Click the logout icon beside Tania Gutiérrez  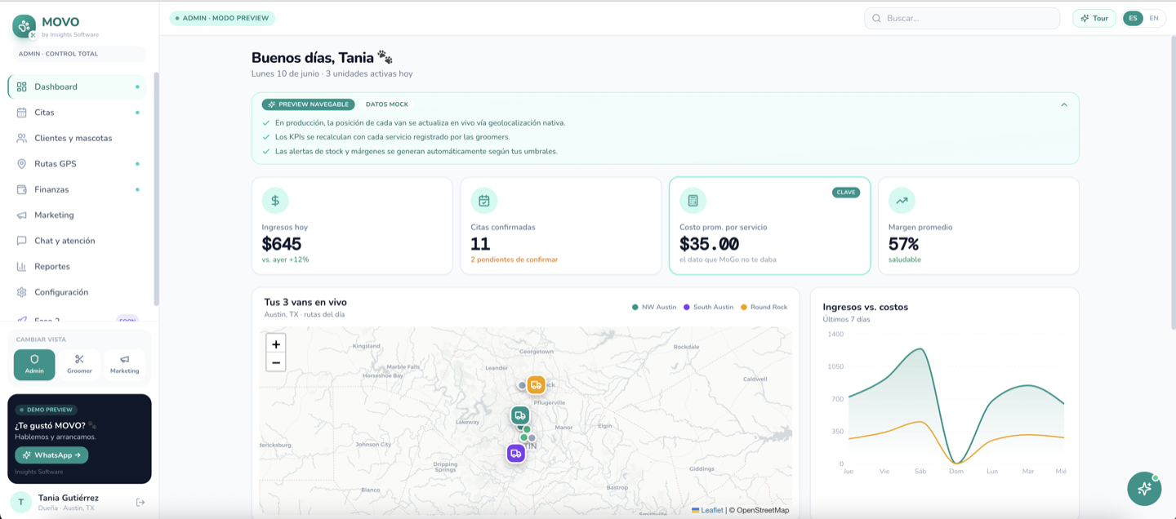click(x=140, y=502)
